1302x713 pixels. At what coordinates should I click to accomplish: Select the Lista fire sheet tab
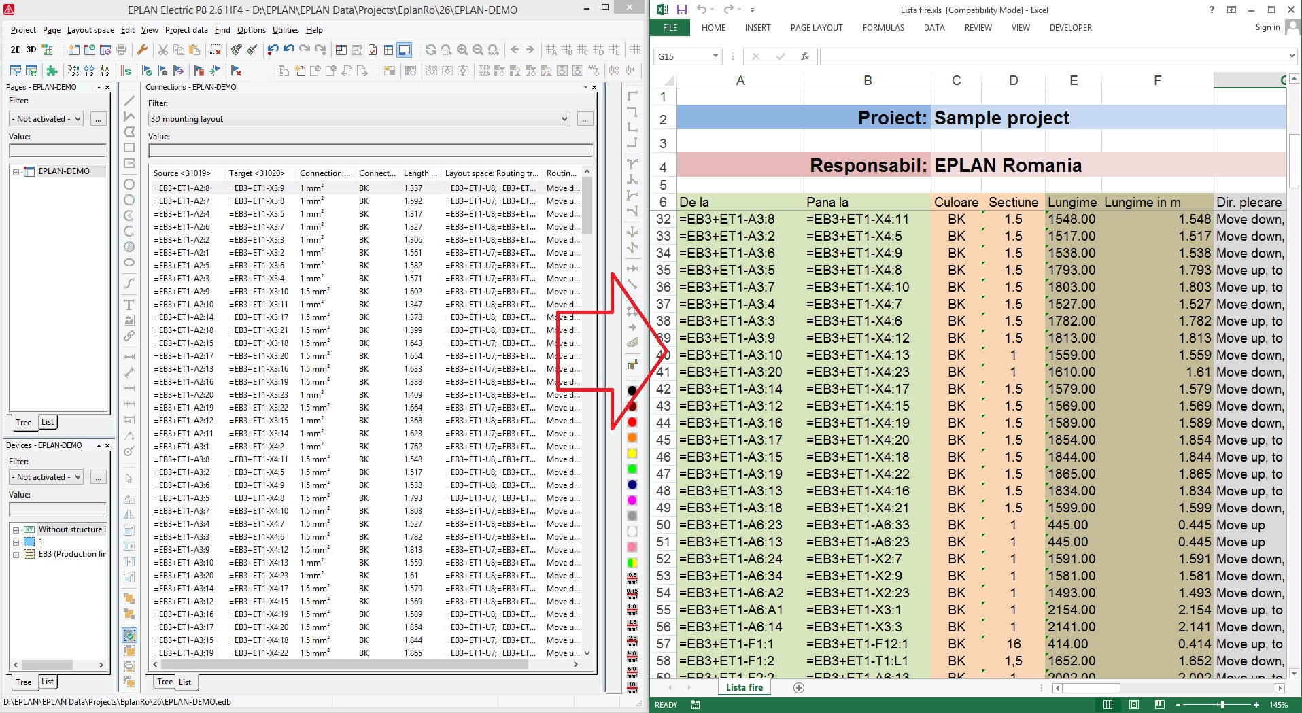click(x=744, y=688)
